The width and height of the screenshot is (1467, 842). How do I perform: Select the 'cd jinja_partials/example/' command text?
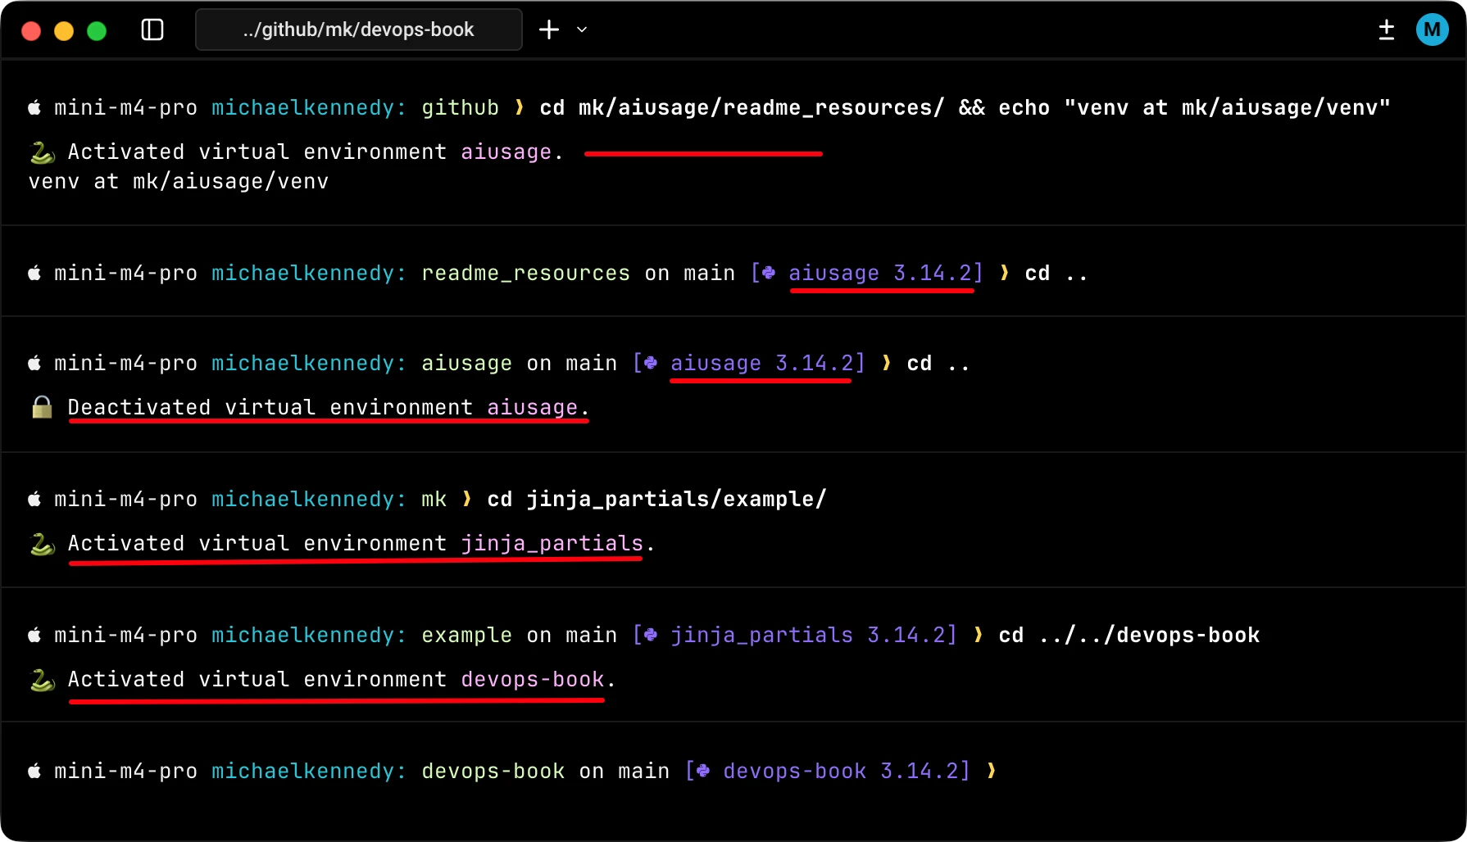click(x=656, y=499)
